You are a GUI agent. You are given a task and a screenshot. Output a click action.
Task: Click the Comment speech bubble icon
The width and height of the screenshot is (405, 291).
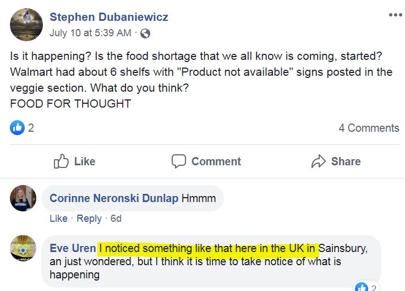(179, 161)
